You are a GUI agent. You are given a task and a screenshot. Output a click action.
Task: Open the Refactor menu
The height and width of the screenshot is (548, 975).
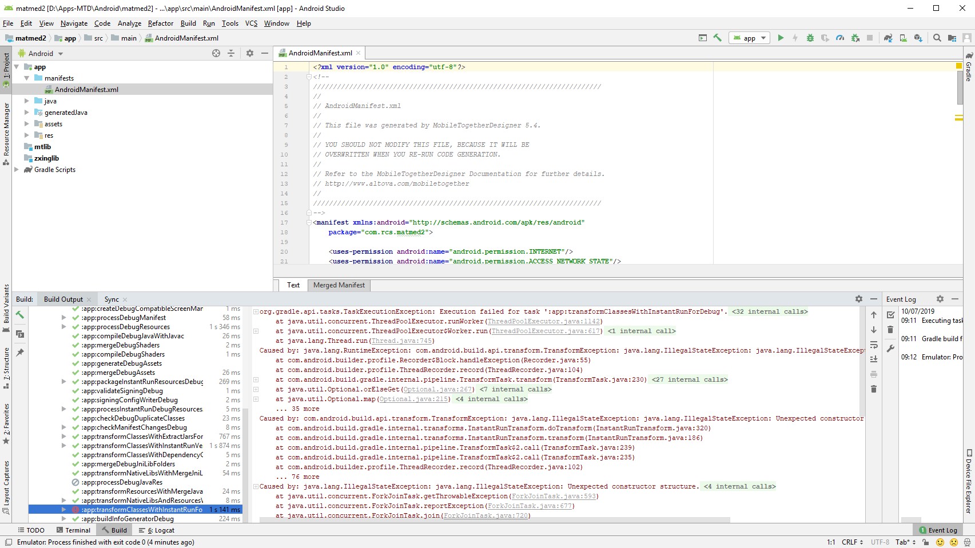pos(160,23)
